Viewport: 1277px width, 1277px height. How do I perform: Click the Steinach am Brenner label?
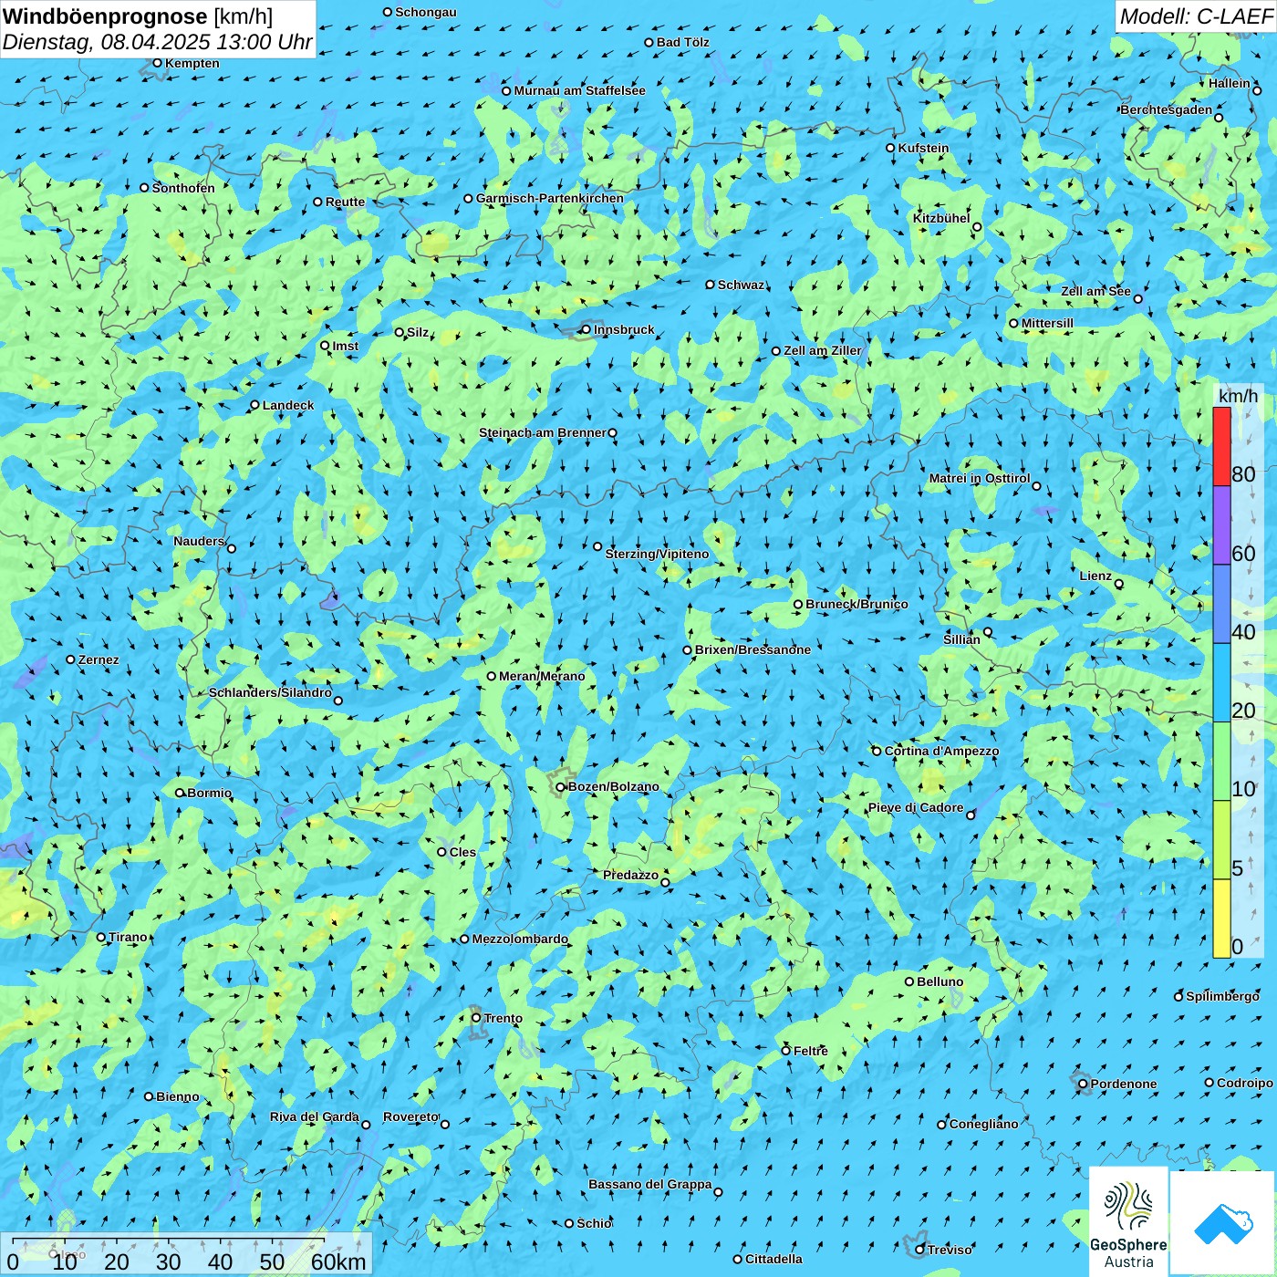pos(543,432)
